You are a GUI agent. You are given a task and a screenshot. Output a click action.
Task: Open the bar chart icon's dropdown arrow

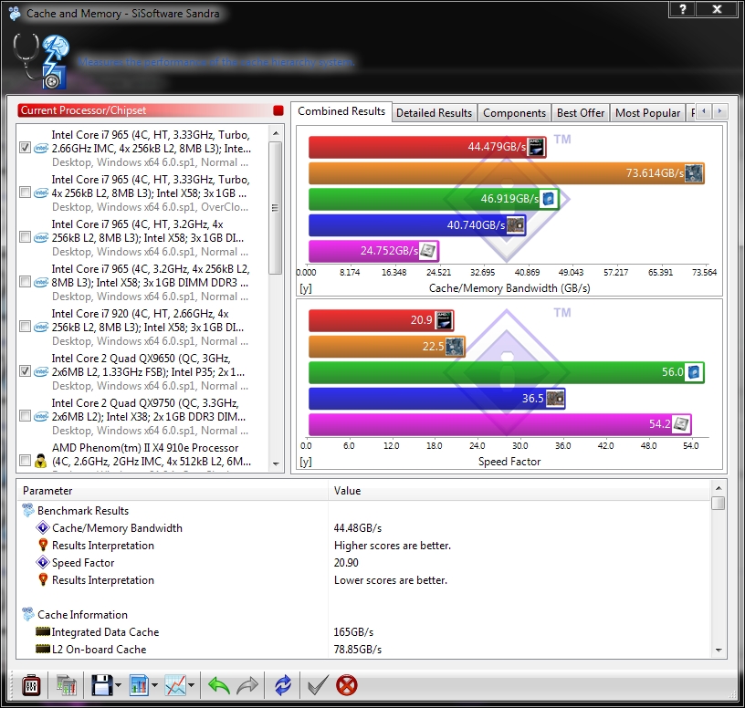[x=155, y=685]
